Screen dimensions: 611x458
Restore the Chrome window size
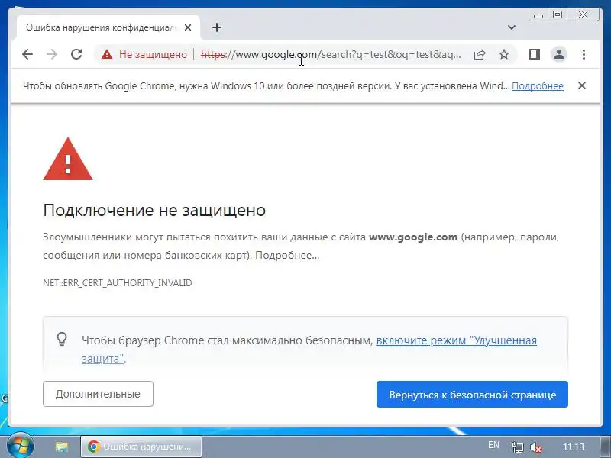[558, 15]
